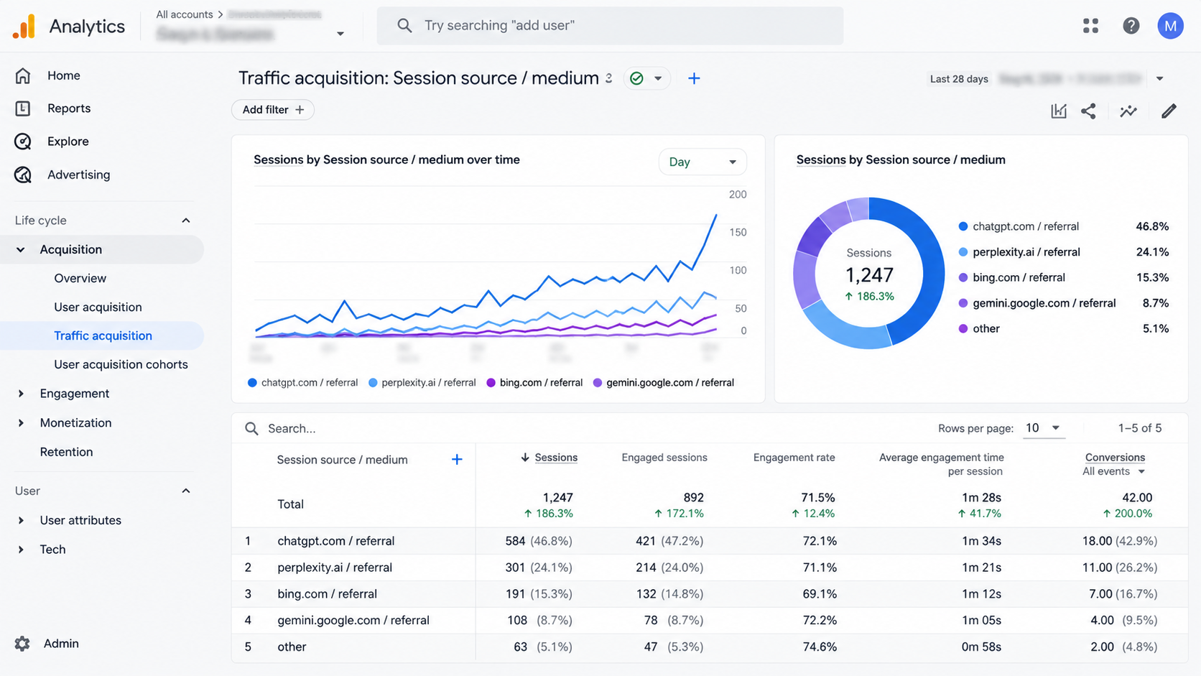Click Engagement rate column header

coord(794,458)
